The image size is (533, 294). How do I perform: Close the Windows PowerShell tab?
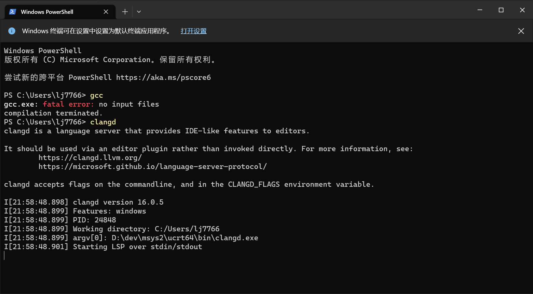(106, 12)
